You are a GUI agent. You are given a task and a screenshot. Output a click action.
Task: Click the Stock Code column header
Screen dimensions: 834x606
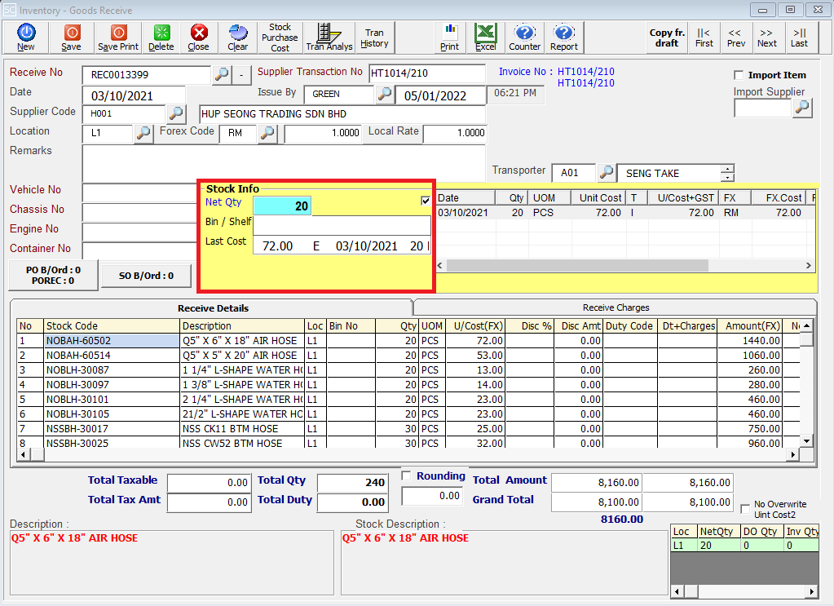tap(112, 325)
